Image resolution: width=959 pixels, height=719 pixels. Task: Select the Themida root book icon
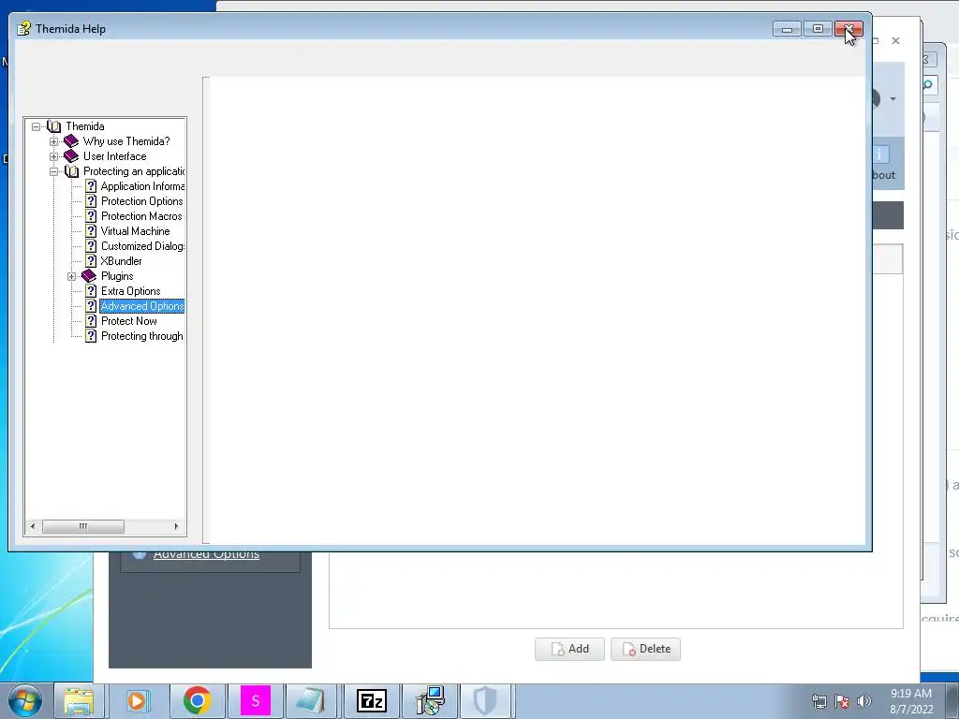pos(53,126)
